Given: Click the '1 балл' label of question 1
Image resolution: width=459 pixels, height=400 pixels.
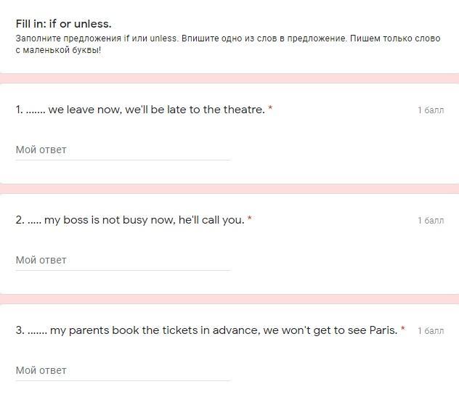Looking at the screenshot, I should pyautogui.click(x=431, y=110).
